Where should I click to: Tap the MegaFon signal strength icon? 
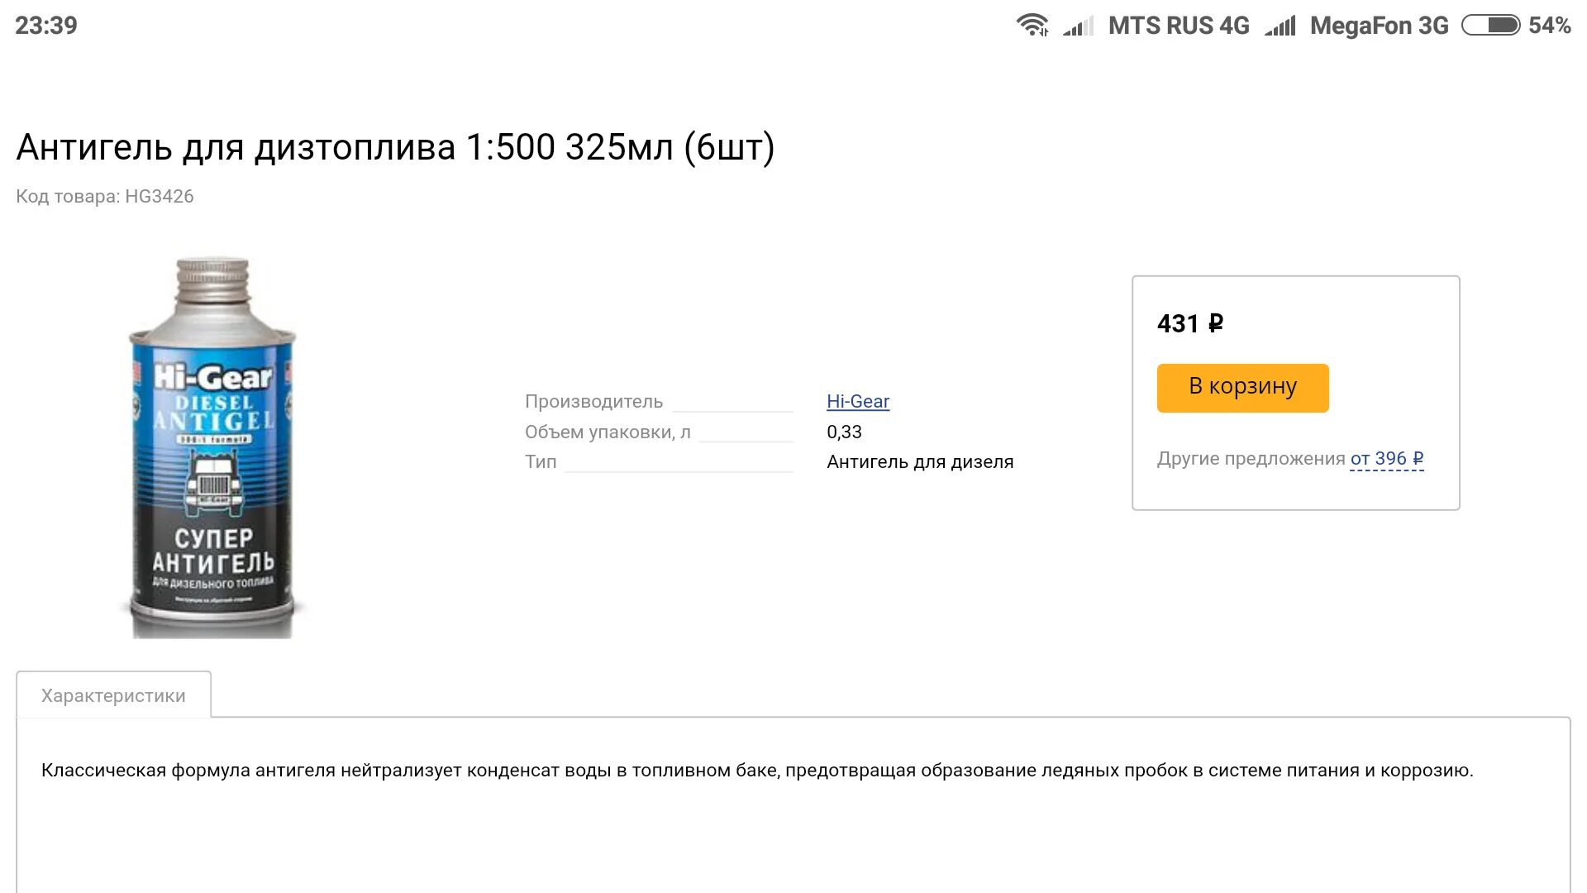[1280, 26]
